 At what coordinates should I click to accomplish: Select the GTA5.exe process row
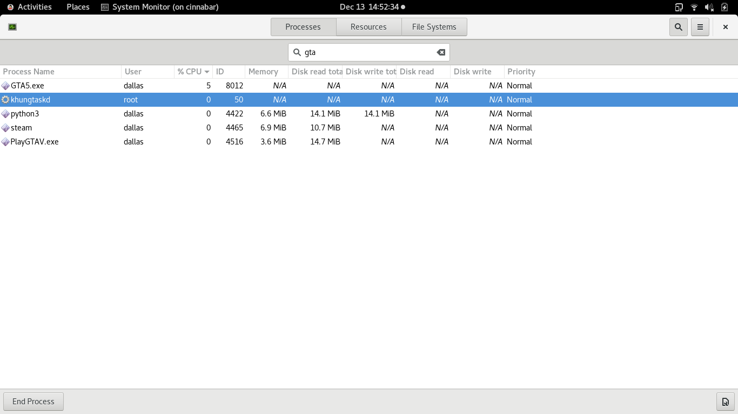click(x=369, y=86)
